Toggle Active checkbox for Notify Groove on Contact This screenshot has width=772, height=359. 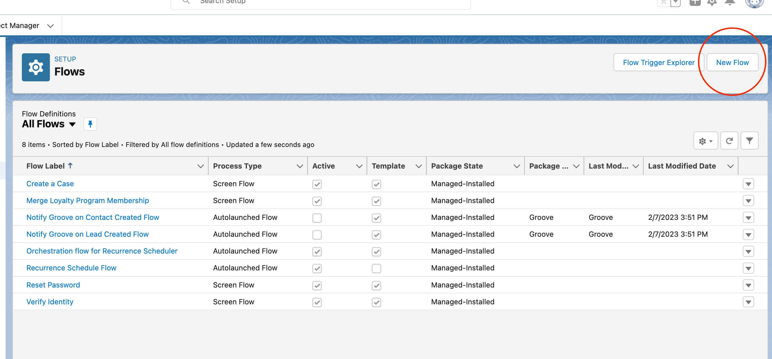tap(317, 218)
